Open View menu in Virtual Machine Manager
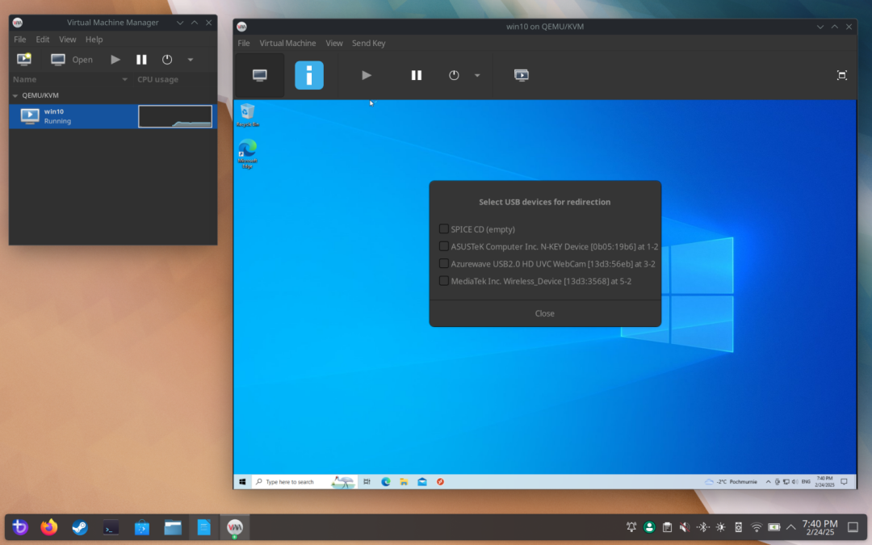The height and width of the screenshot is (545, 872). [67, 40]
